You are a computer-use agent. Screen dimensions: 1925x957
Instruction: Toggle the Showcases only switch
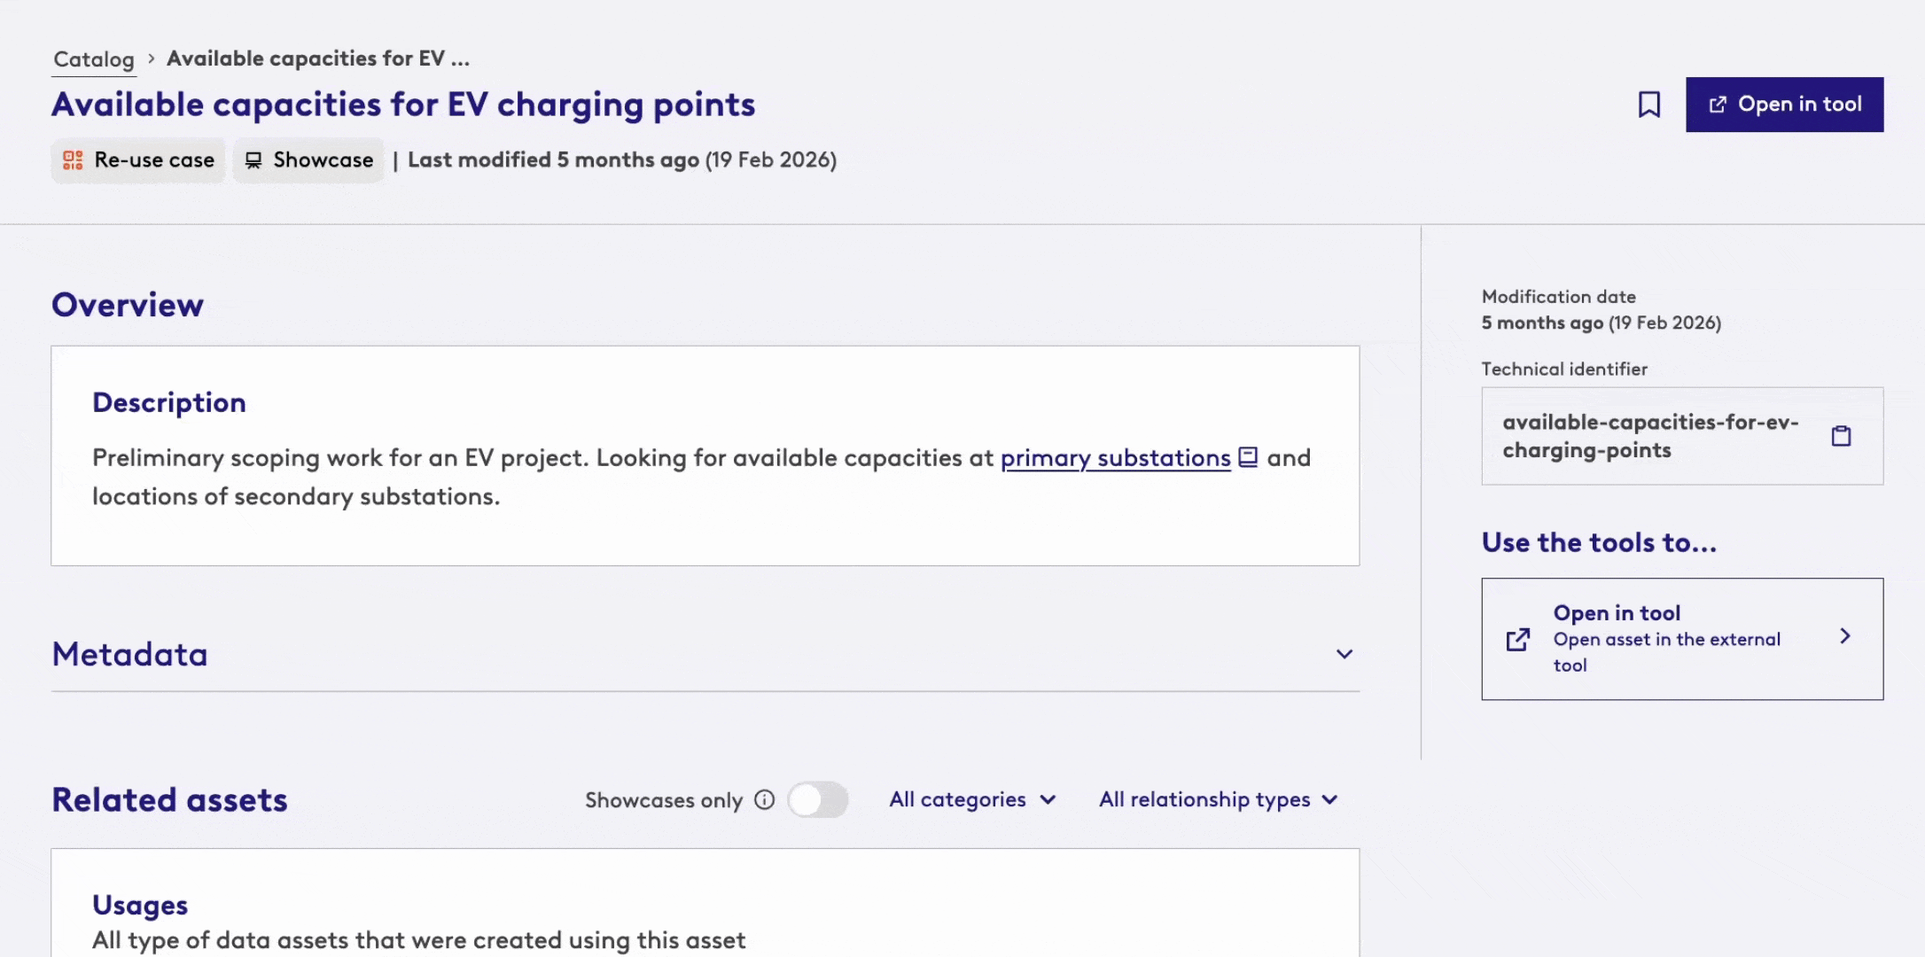click(818, 800)
